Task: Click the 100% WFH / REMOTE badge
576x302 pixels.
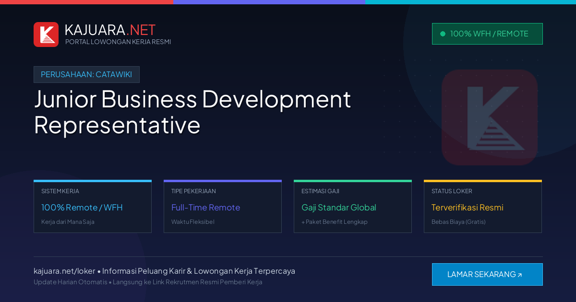Action: [487, 34]
